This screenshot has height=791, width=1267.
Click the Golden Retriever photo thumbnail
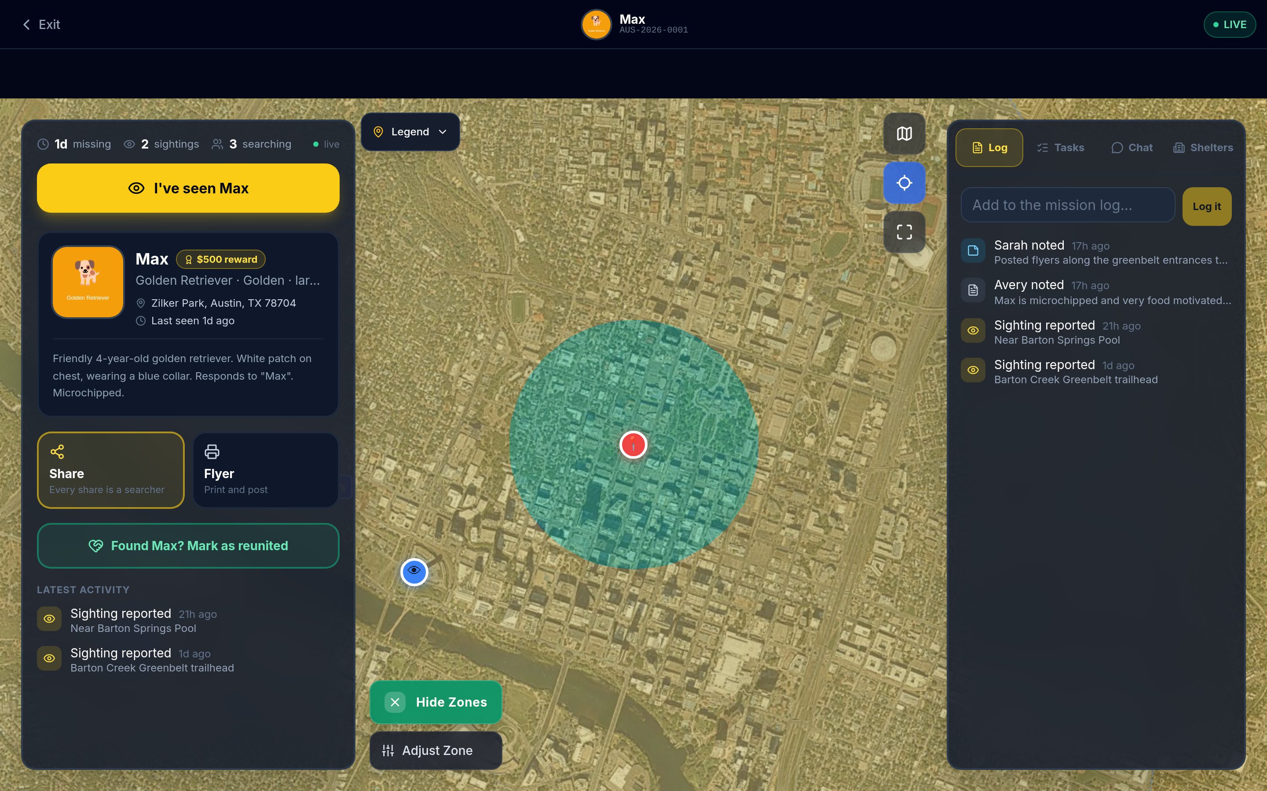click(x=88, y=282)
